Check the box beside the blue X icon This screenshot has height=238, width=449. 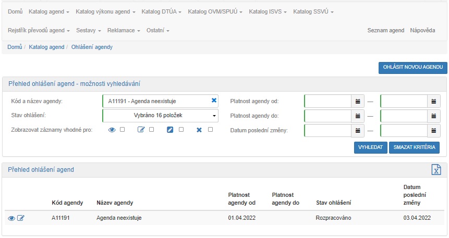point(211,130)
